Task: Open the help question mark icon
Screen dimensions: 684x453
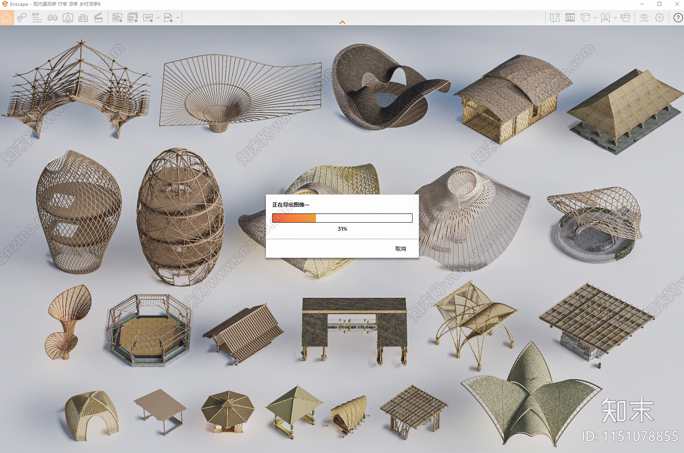Action: click(x=678, y=18)
